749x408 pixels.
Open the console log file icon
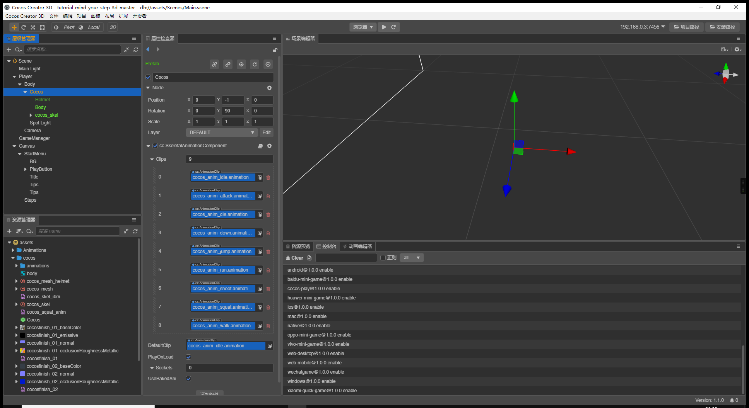point(310,258)
